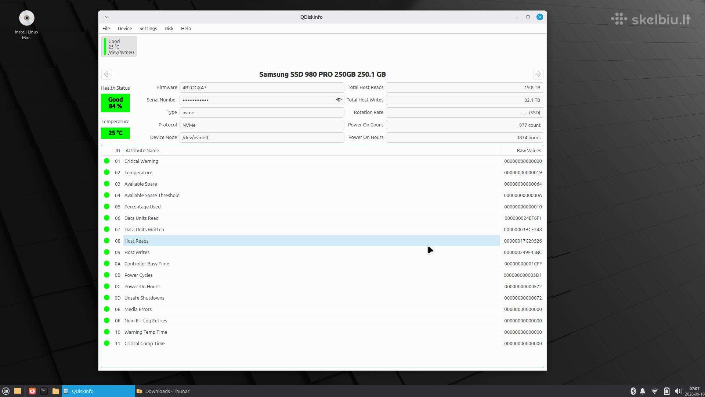Screen dimensions: 705x397
Task: Click the Total Host Reads value 19.8 TB
Action: [465, 87]
